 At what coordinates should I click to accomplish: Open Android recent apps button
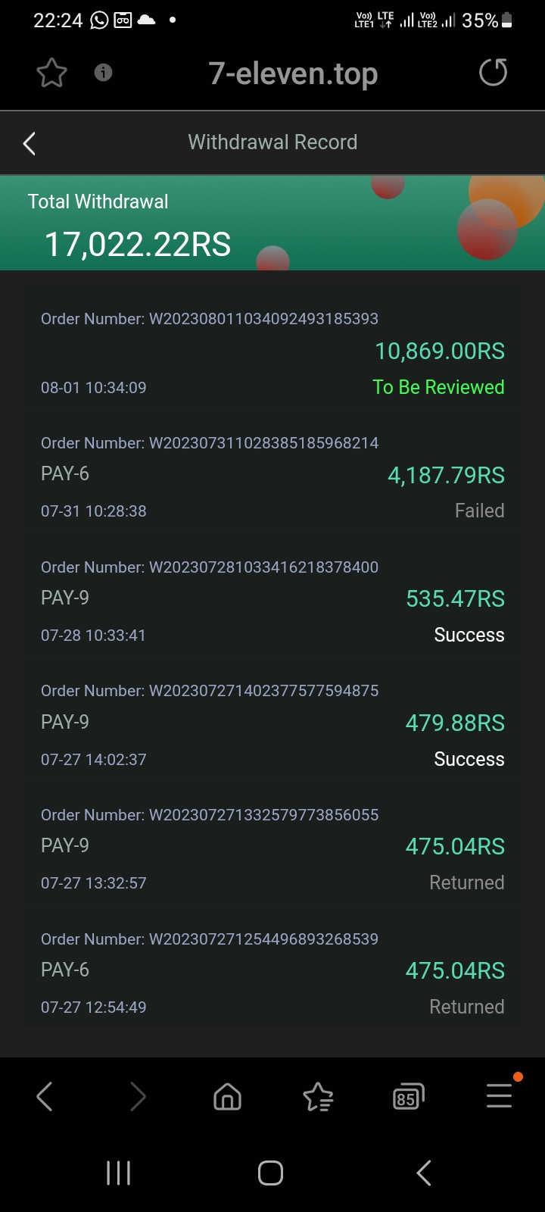(x=118, y=1173)
